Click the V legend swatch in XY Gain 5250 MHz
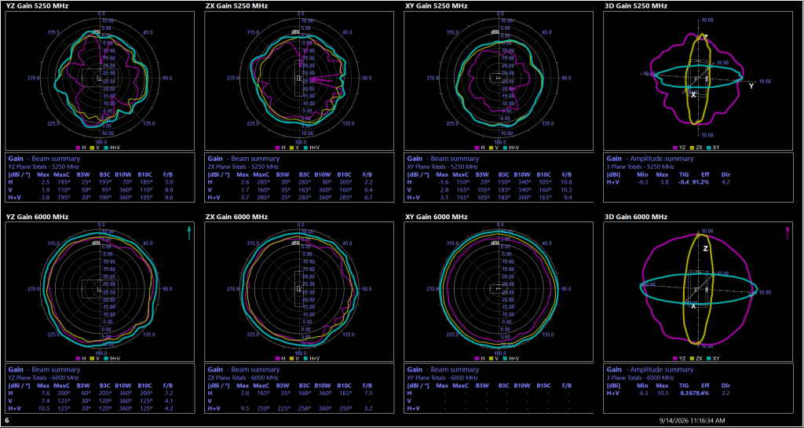This screenshot has width=804, height=428. tap(492, 147)
